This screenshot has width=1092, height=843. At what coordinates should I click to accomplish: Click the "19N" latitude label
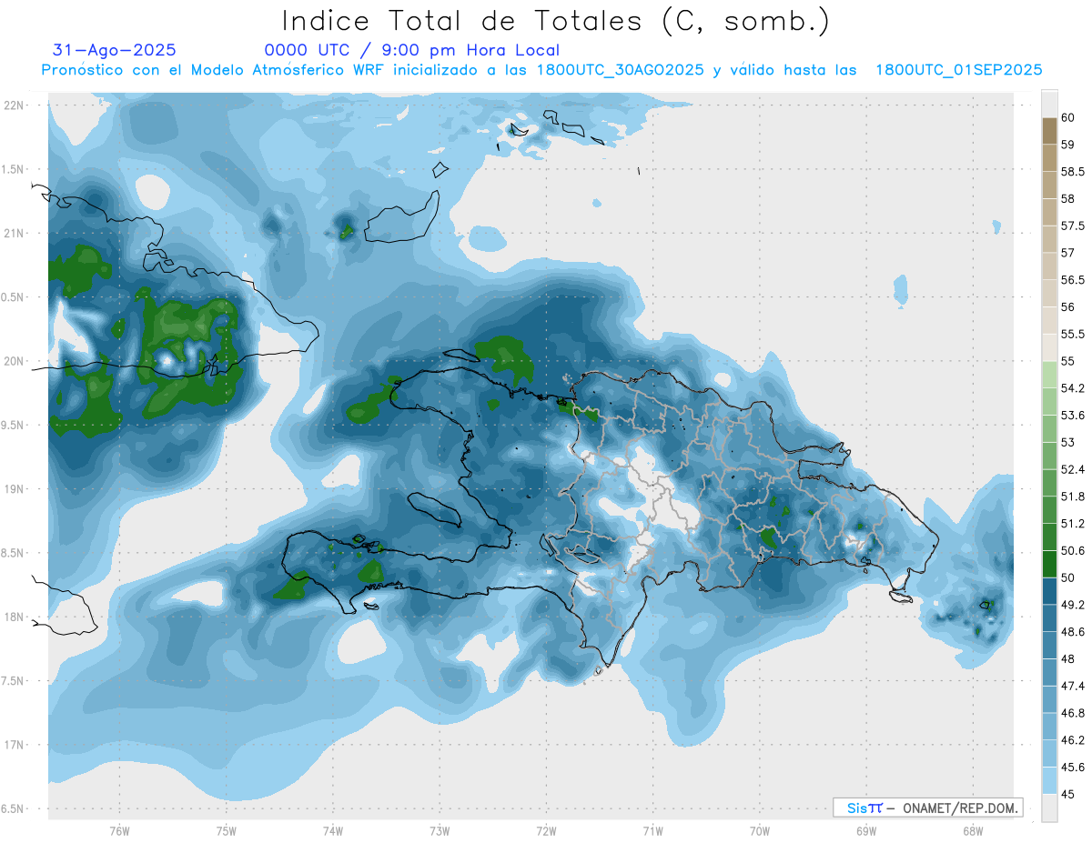(x=15, y=489)
